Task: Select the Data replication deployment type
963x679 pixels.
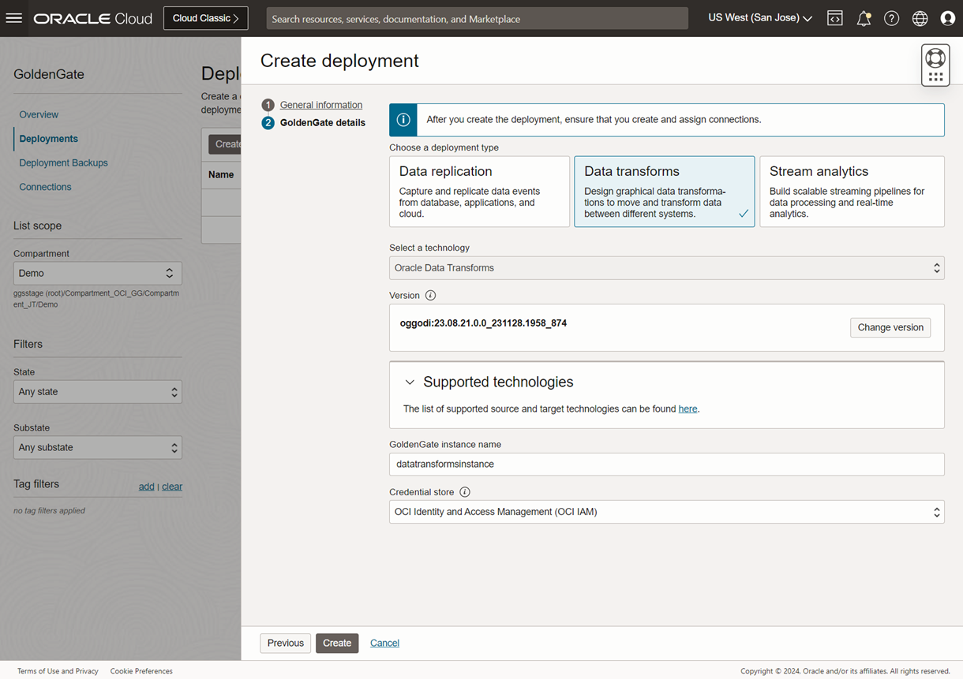Action: (479, 191)
